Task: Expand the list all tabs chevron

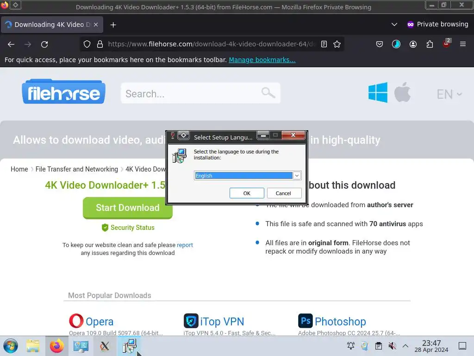Action: 394,24
